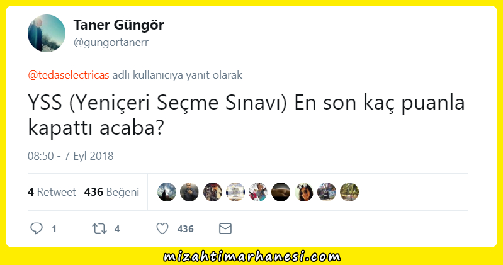Screen dimensions: 503x265
Task: Click the third liker avatar
Action: pos(212,192)
